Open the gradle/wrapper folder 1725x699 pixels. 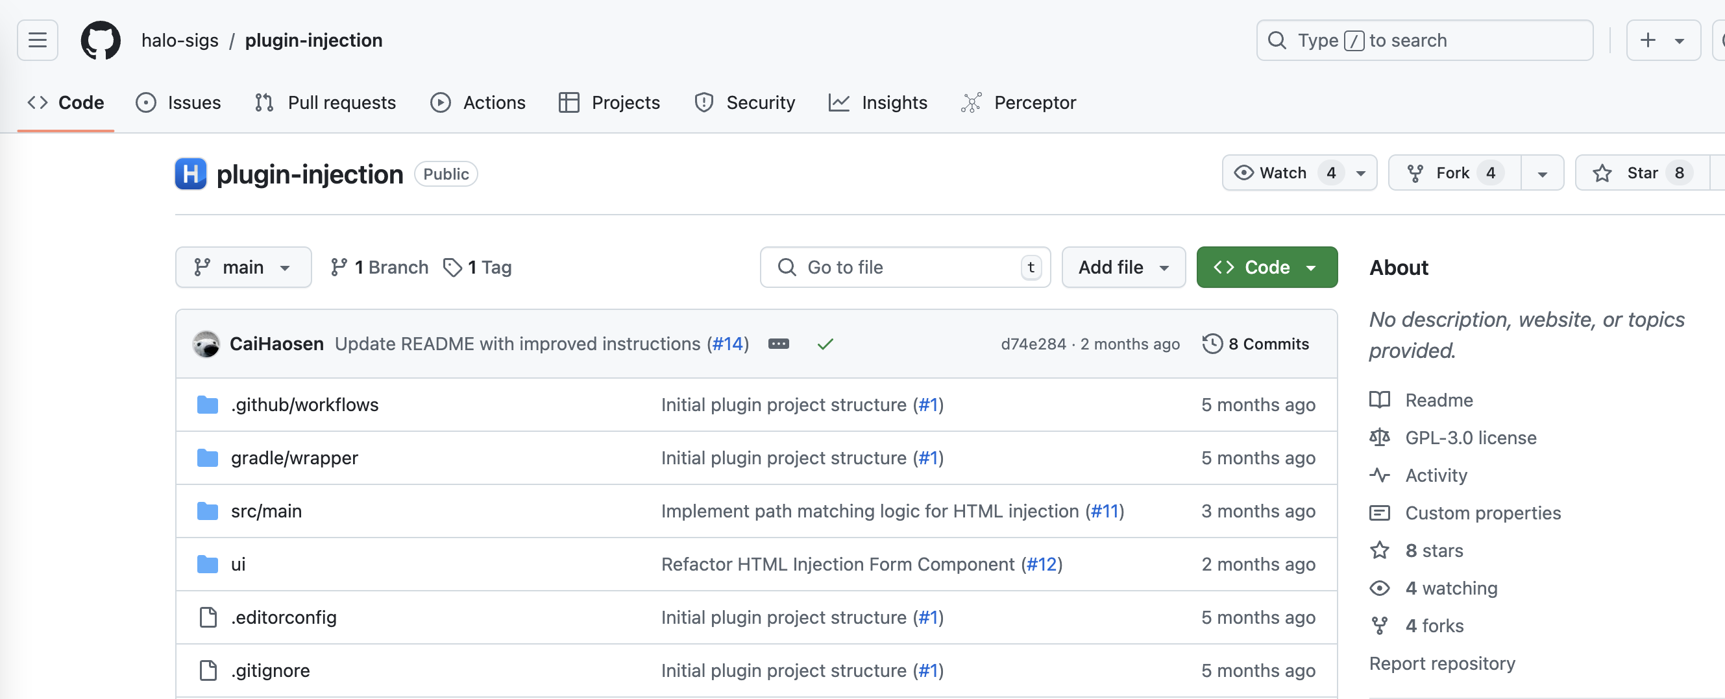[x=295, y=458]
